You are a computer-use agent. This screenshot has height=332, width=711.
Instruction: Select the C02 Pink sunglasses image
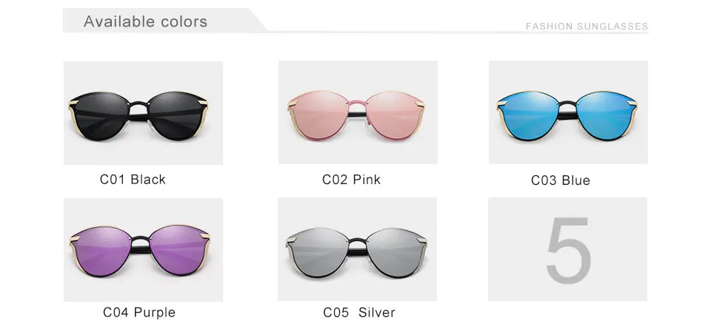coord(358,112)
